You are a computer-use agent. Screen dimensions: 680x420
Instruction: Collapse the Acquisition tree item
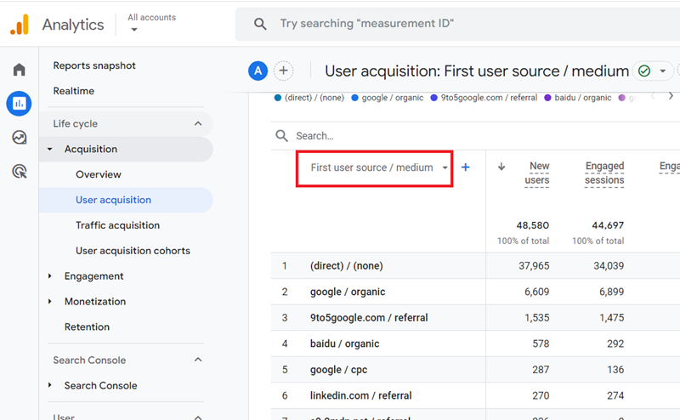click(50, 150)
